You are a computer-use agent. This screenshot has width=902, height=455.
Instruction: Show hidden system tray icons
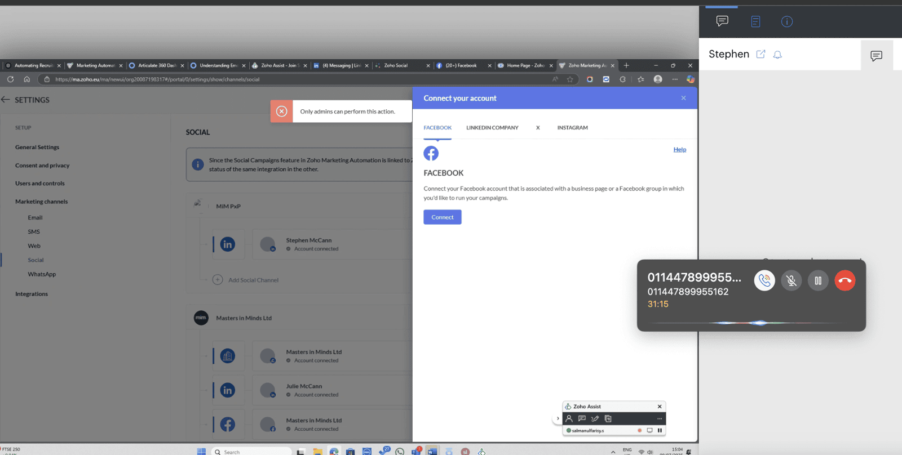[x=613, y=452]
